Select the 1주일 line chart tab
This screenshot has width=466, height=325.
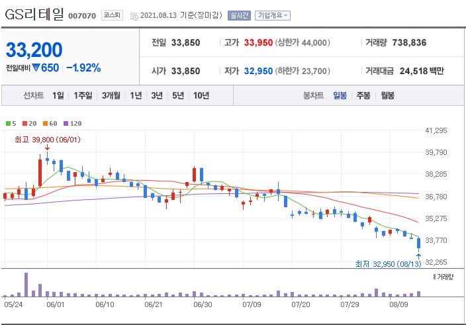[83, 95]
